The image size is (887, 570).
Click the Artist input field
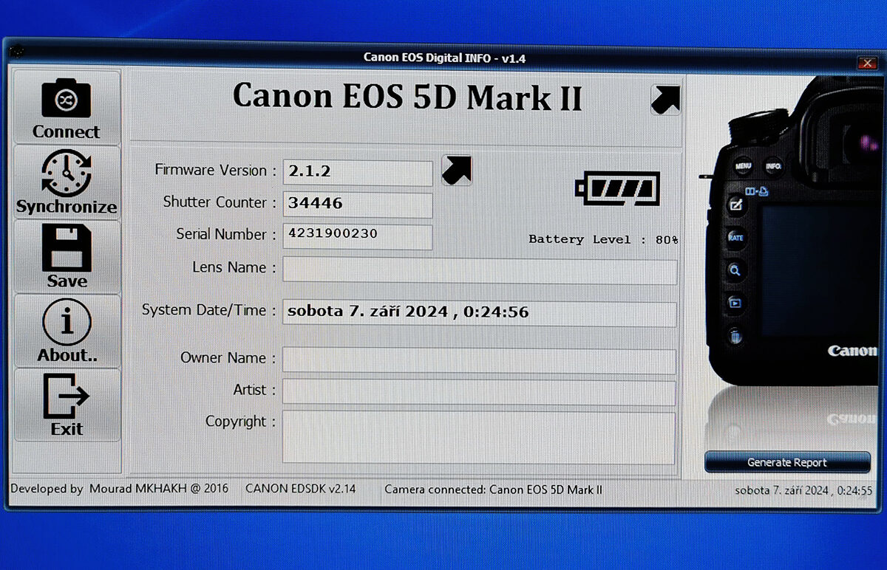pyautogui.click(x=480, y=393)
